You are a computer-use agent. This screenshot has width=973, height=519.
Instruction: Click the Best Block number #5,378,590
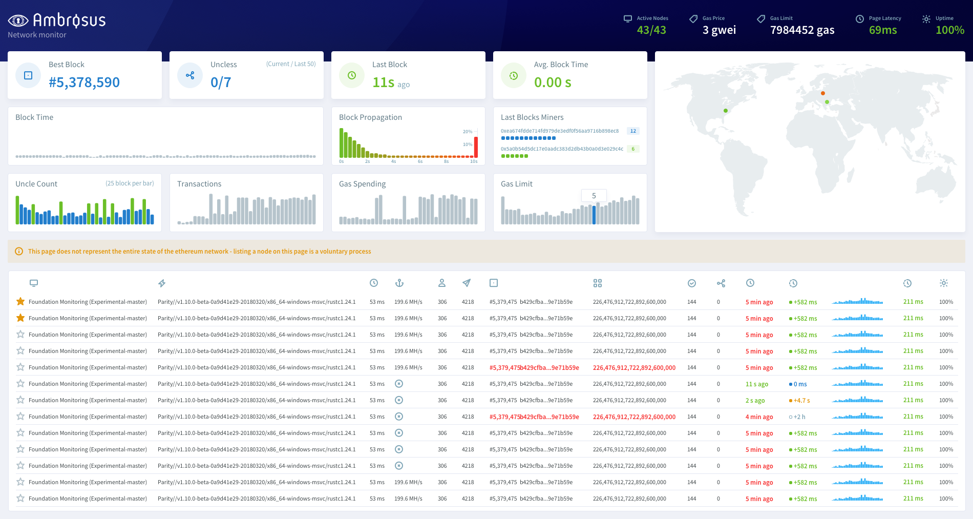pyautogui.click(x=84, y=82)
